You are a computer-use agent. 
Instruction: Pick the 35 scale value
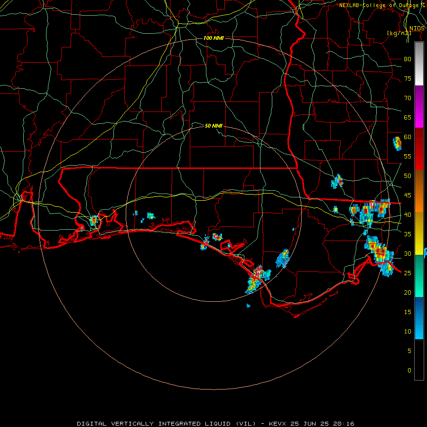coord(408,234)
